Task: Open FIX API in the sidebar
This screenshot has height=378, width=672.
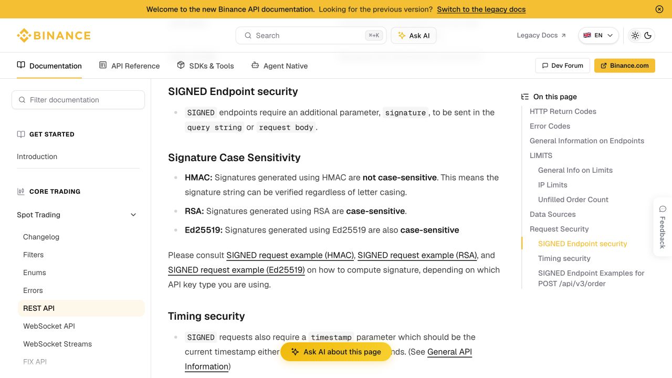Action: [35, 362]
